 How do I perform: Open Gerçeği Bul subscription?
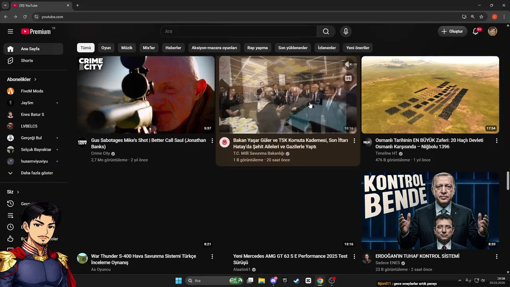(x=33, y=138)
